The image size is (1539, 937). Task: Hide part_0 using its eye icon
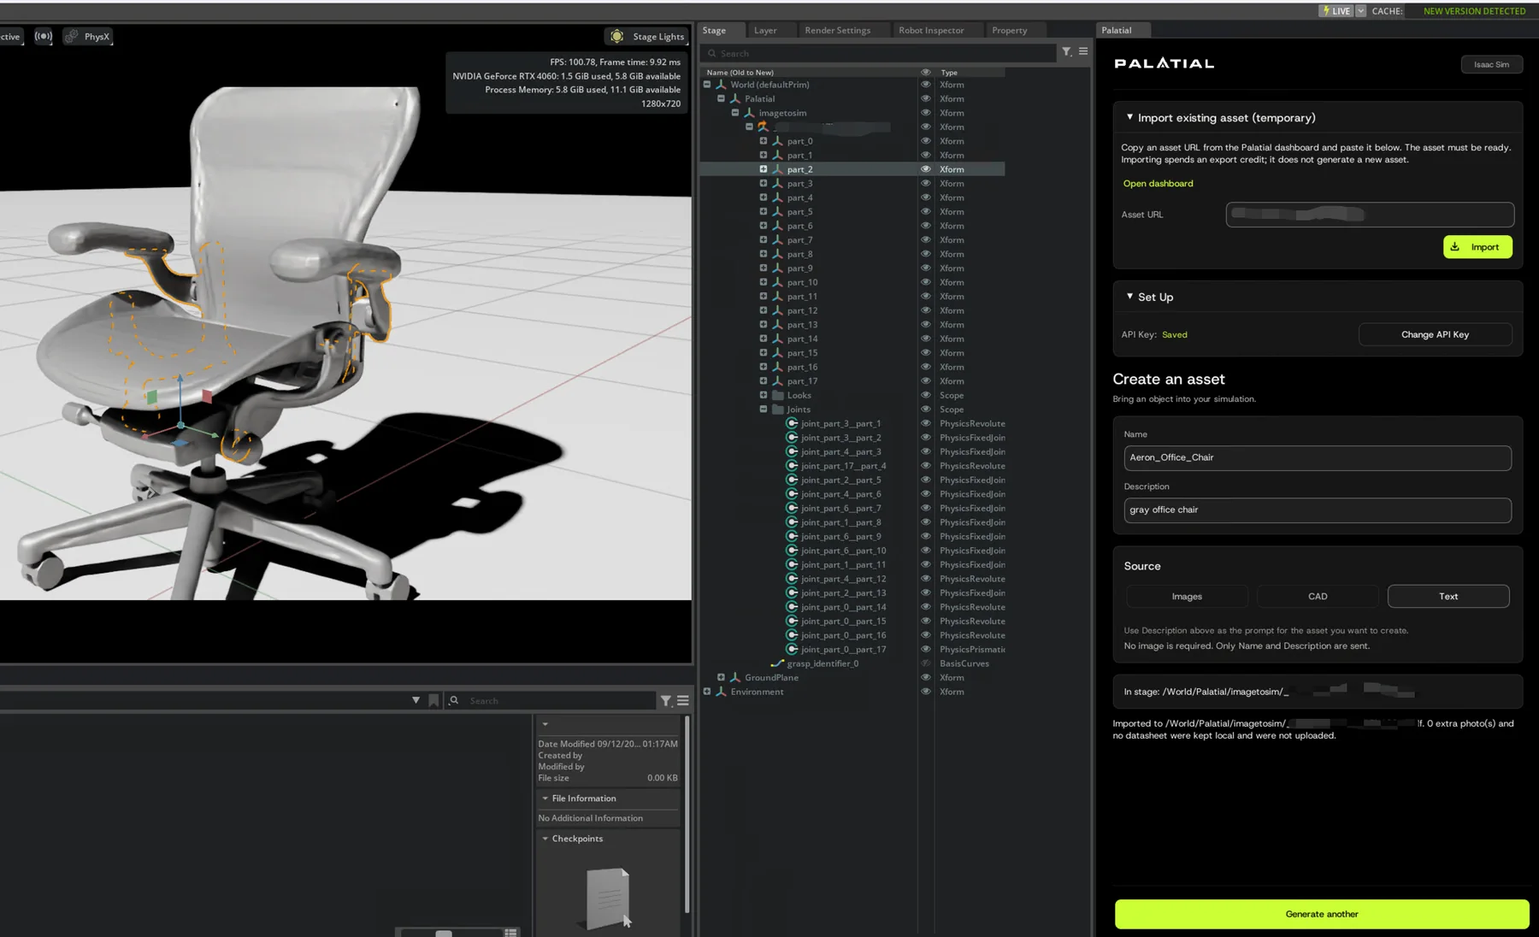coord(925,141)
